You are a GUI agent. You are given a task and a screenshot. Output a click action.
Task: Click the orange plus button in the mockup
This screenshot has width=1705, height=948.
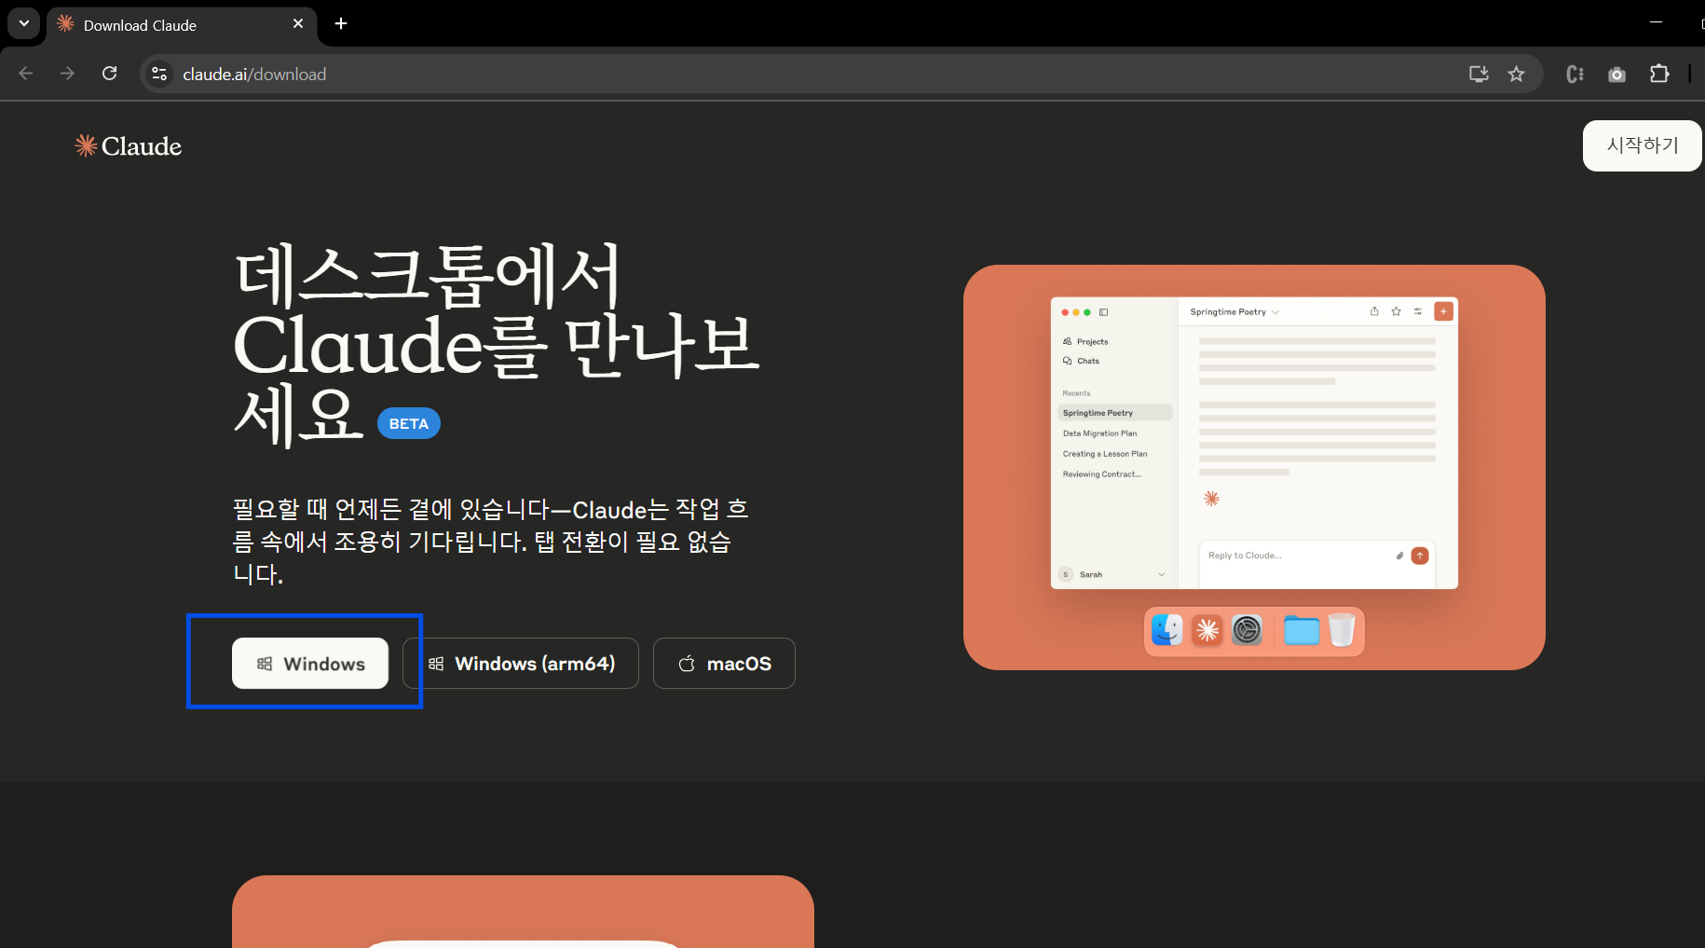pos(1443,311)
